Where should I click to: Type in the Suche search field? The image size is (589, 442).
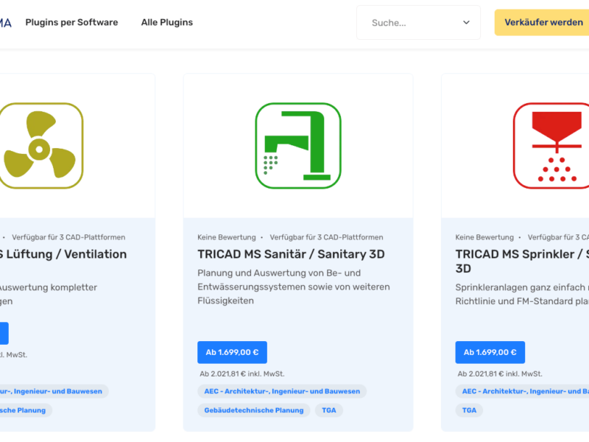[x=409, y=23]
